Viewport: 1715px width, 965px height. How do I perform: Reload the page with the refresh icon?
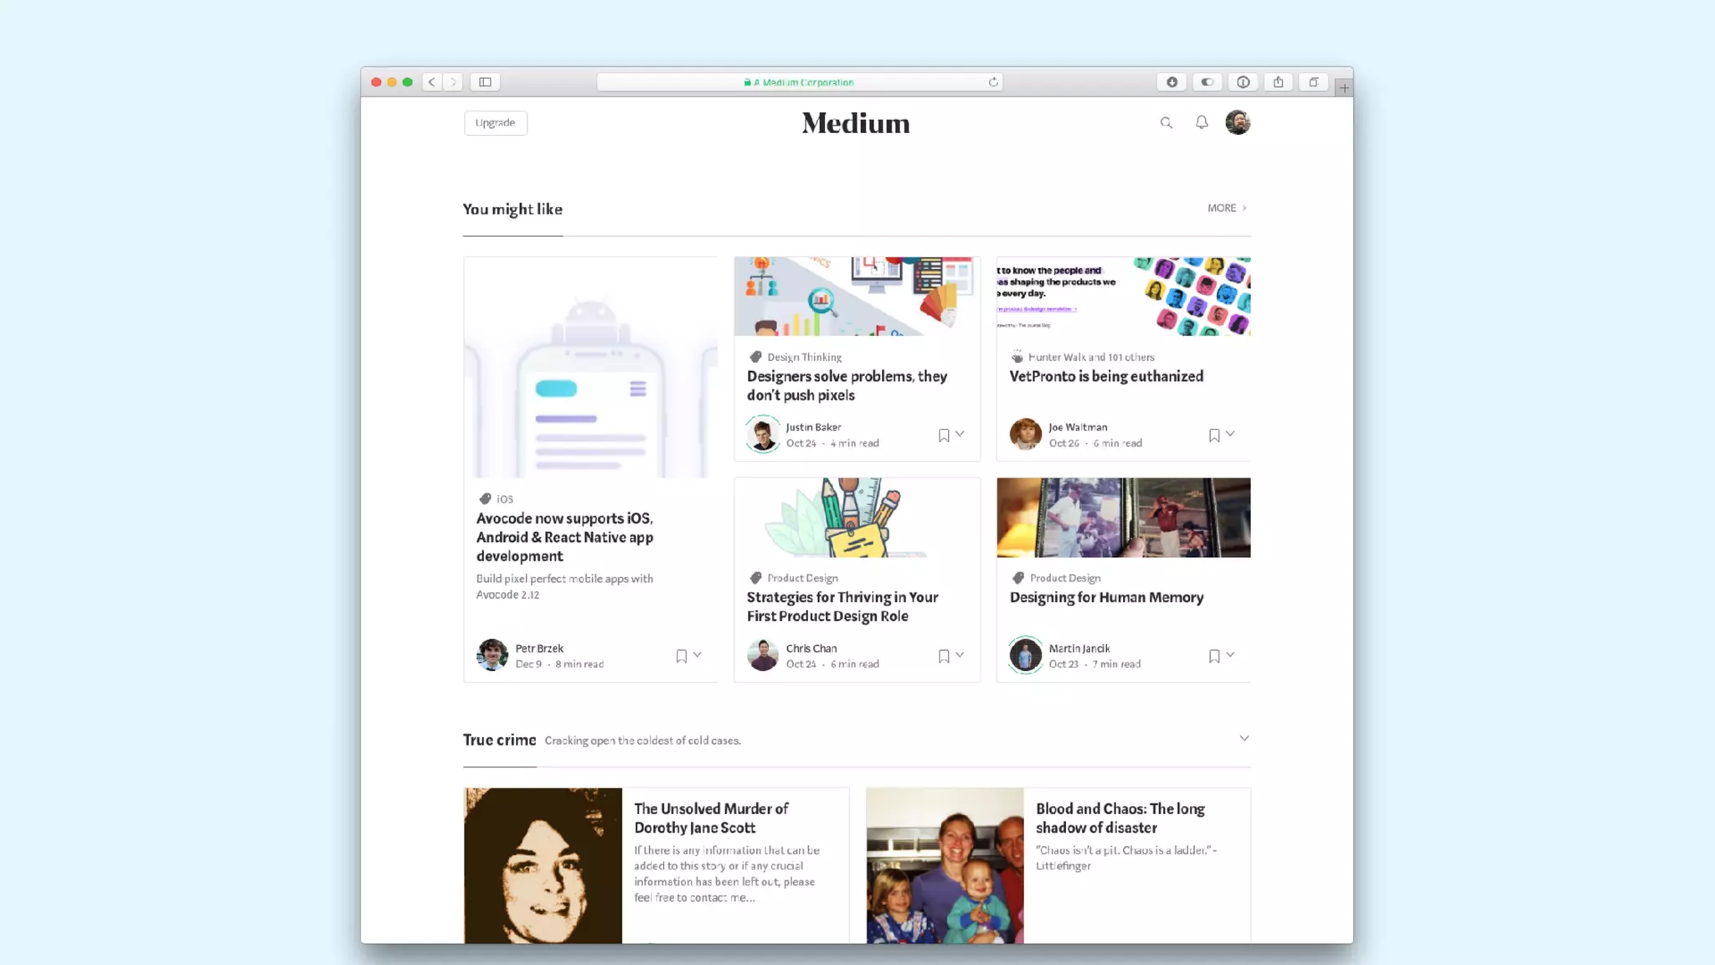pyautogui.click(x=993, y=82)
